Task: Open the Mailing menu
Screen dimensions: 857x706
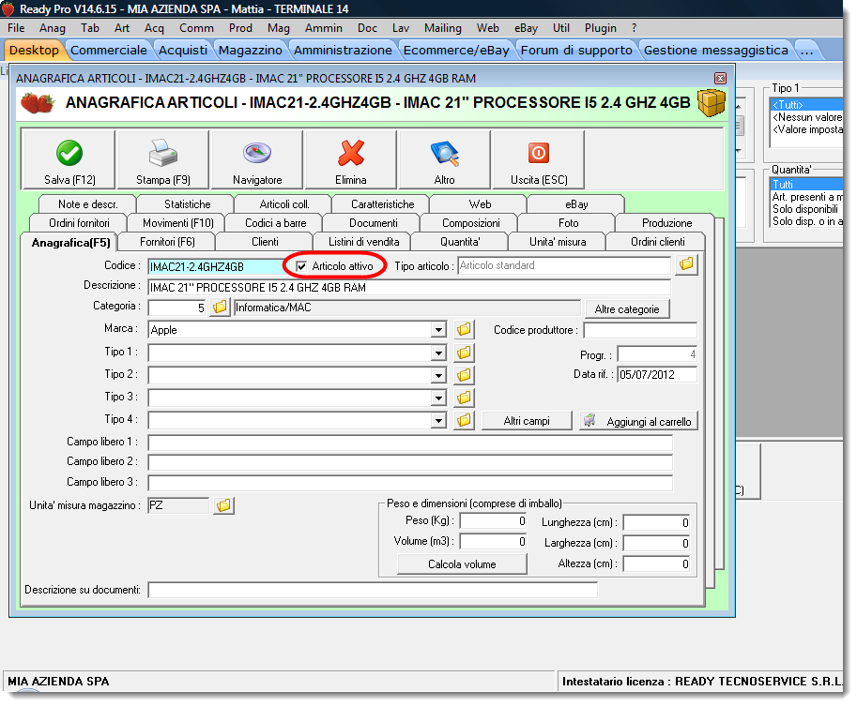Action: pos(443,28)
